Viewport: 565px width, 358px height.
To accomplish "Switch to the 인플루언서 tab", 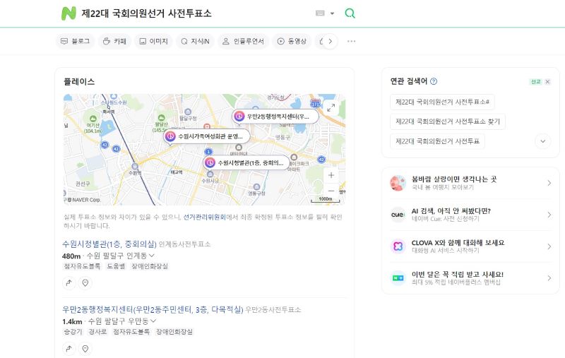I will tap(243, 41).
